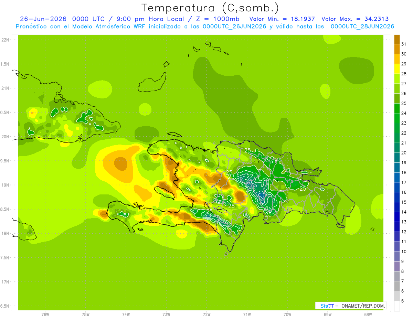Image resolution: width=413 pixels, height=319 pixels.
Task: Click legend value 9
Action: coord(403,262)
